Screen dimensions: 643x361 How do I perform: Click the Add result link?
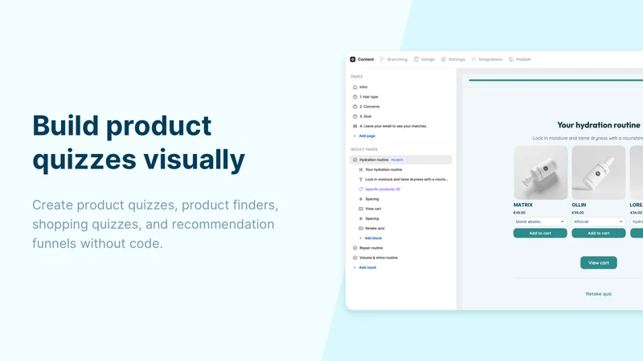(x=367, y=268)
